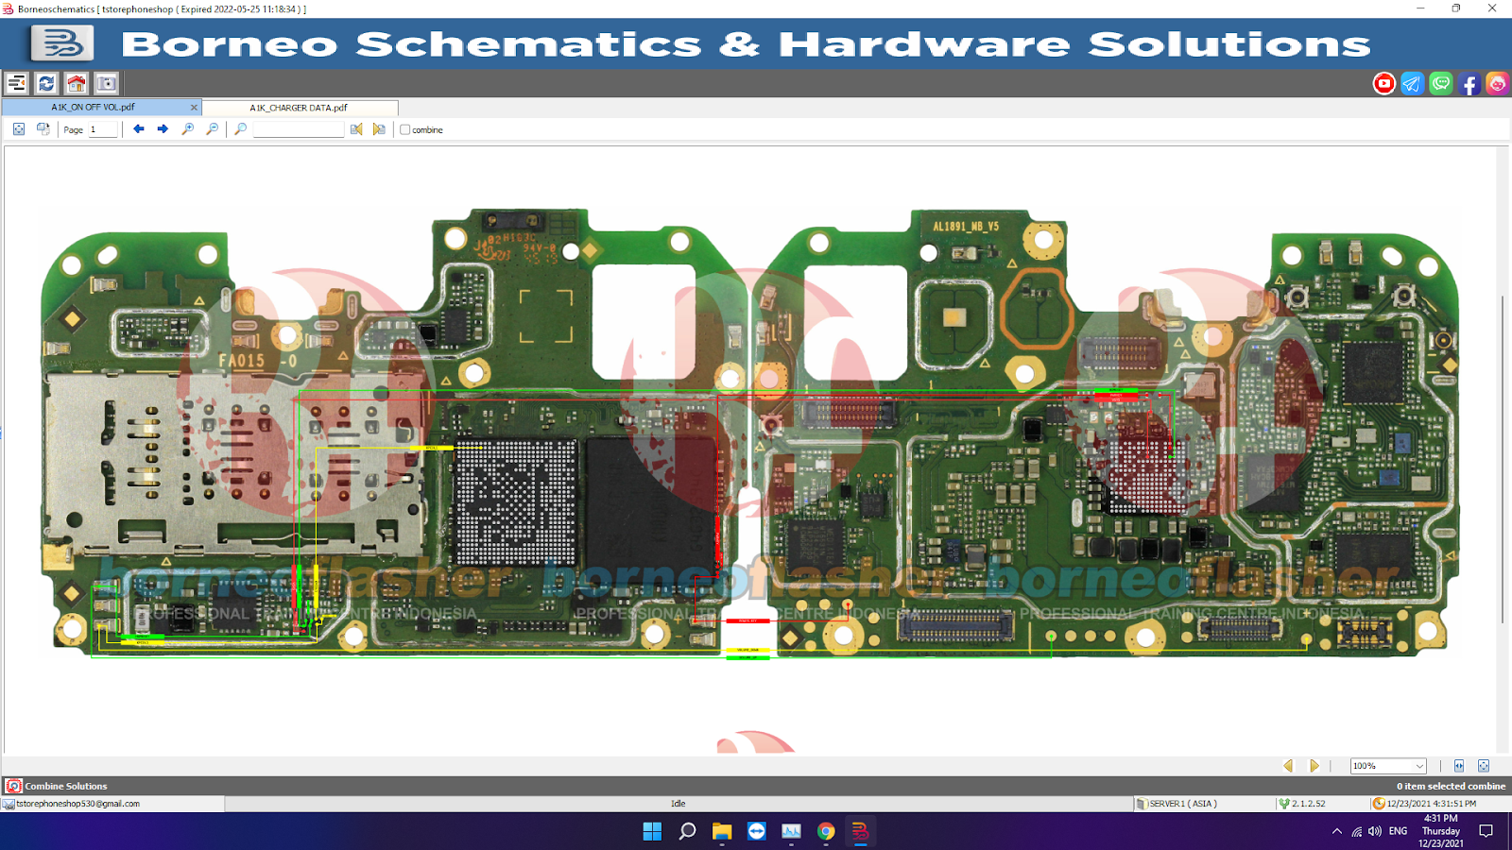Open Windows Start menu on taskbar

[652, 831]
